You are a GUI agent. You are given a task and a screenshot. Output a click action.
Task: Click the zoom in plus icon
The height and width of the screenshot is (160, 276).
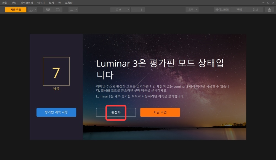pyautogui.click(x=142, y=10)
